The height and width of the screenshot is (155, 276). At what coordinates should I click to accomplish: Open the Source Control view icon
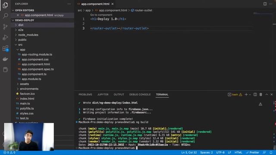(x=5, y=27)
